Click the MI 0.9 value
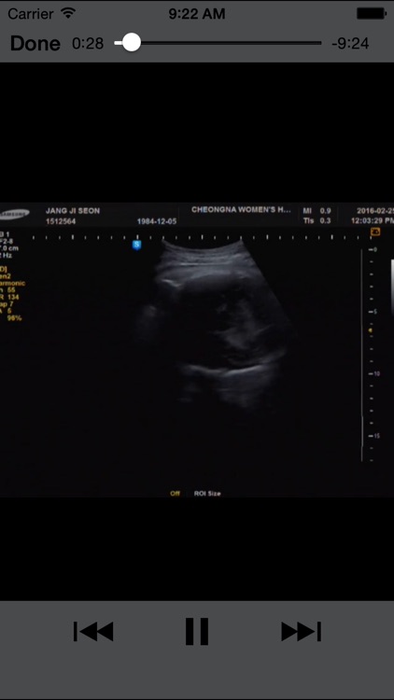Image resolution: width=394 pixels, height=700 pixels. pyautogui.click(x=317, y=211)
